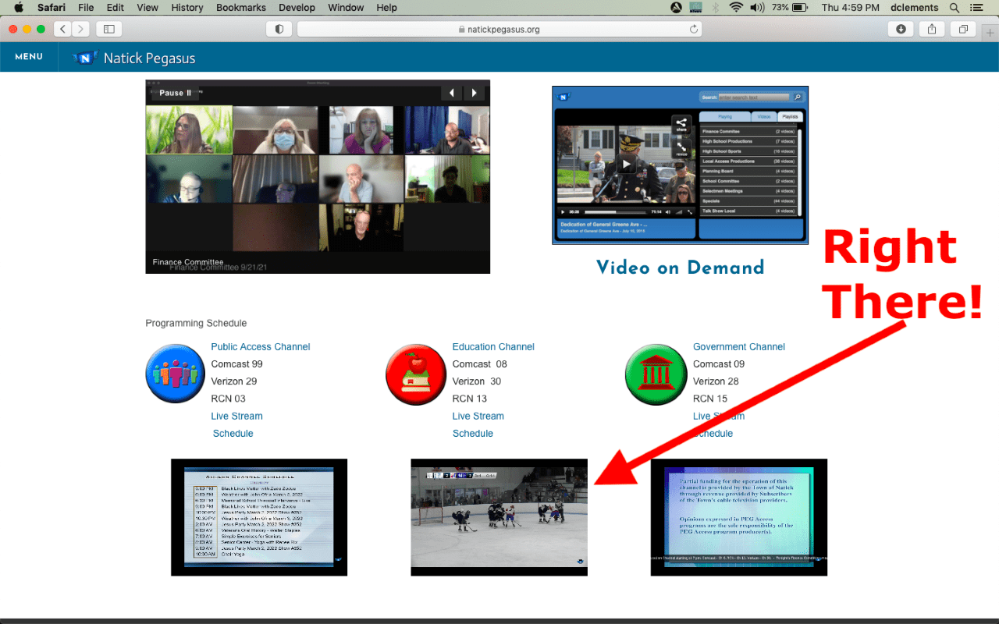Click the Video on Demand heading link
Image resolution: width=999 pixels, height=624 pixels.
[680, 268]
